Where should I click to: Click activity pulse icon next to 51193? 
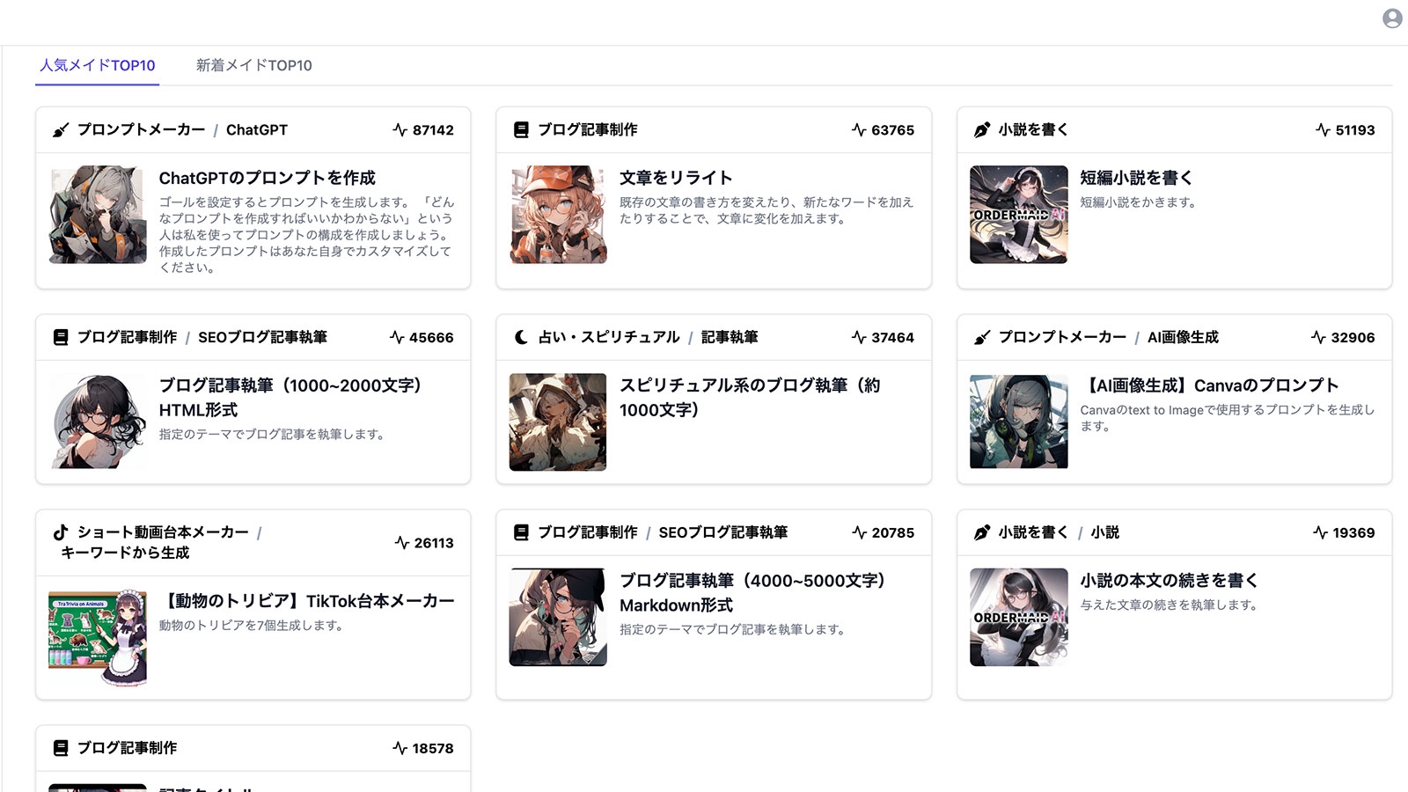(x=1323, y=130)
